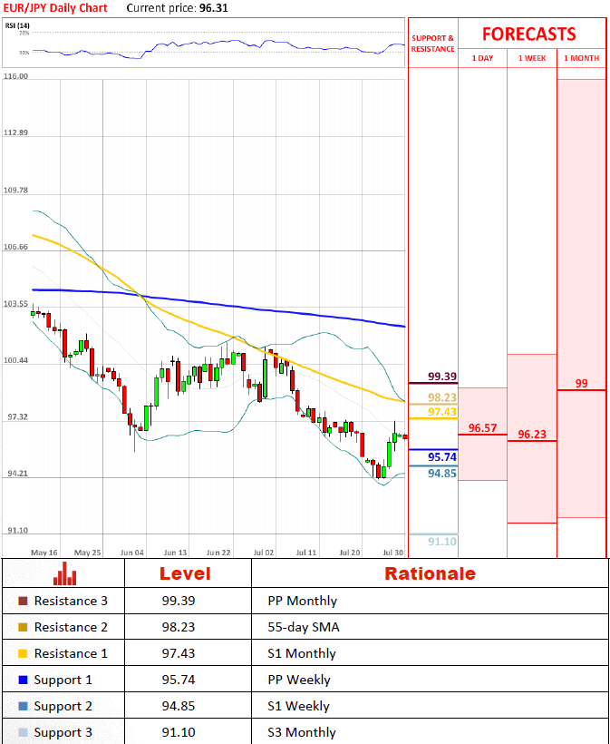This screenshot has width=610, height=744.
Task: Select the 1 DAY forecast column header
Action: [482, 58]
